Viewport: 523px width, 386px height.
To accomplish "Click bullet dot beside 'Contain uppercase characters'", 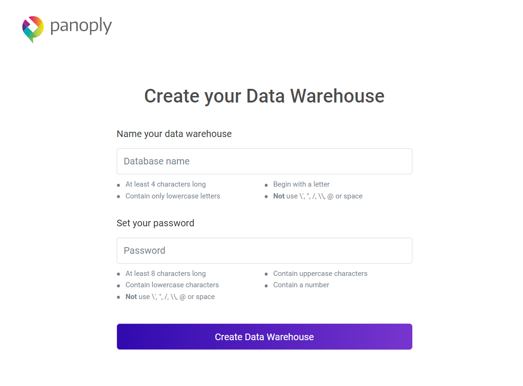I will [x=266, y=274].
